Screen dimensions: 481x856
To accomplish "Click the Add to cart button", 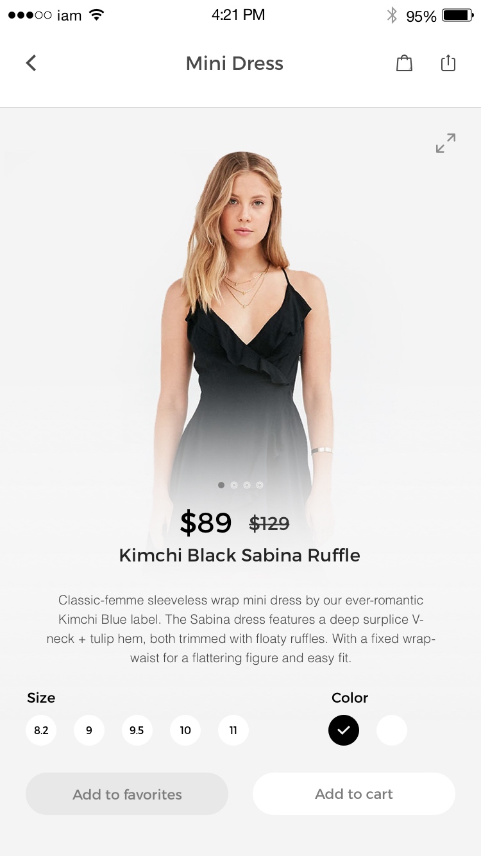I will click(354, 794).
